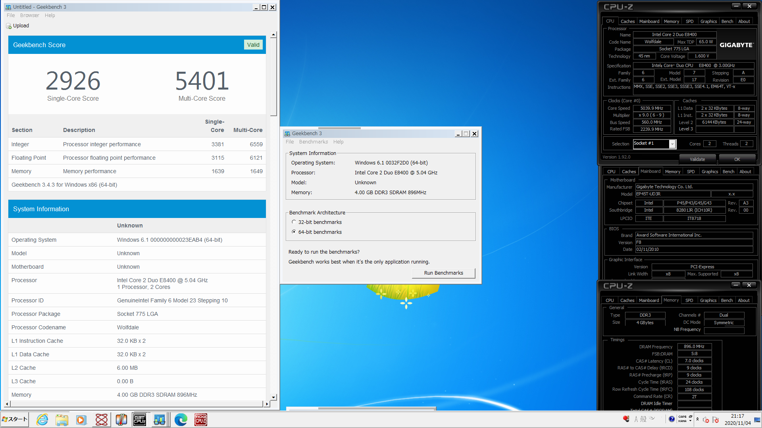Viewport: 762px width, 428px height.
Task: Open the Browser menu in Geekbench
Action: pyautogui.click(x=30, y=15)
